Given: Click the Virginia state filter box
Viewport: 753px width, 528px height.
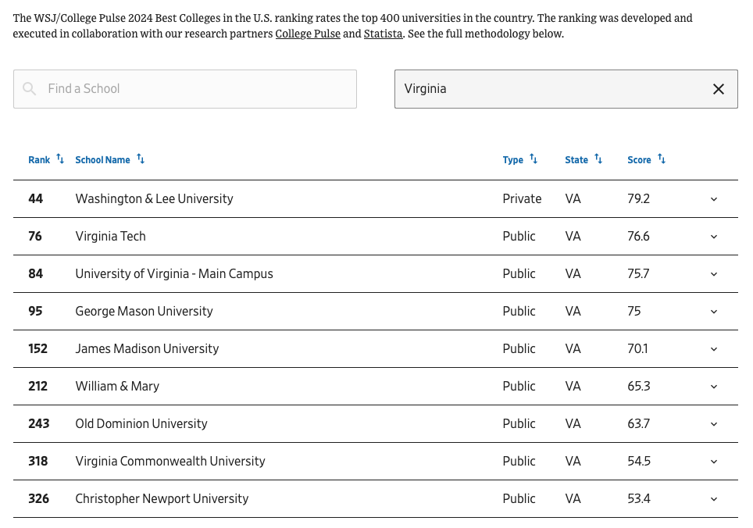Looking at the screenshot, I should tap(566, 89).
